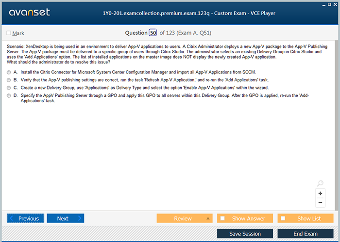The height and width of the screenshot is (242, 340).
Task: Select answer option D radio button
Action: pyautogui.click(x=9, y=96)
